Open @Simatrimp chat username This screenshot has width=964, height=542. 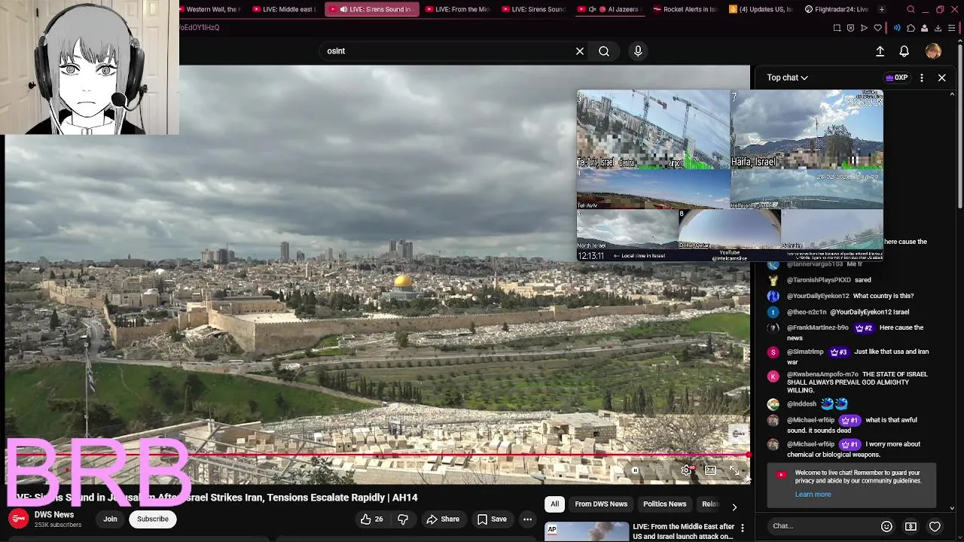tap(805, 352)
